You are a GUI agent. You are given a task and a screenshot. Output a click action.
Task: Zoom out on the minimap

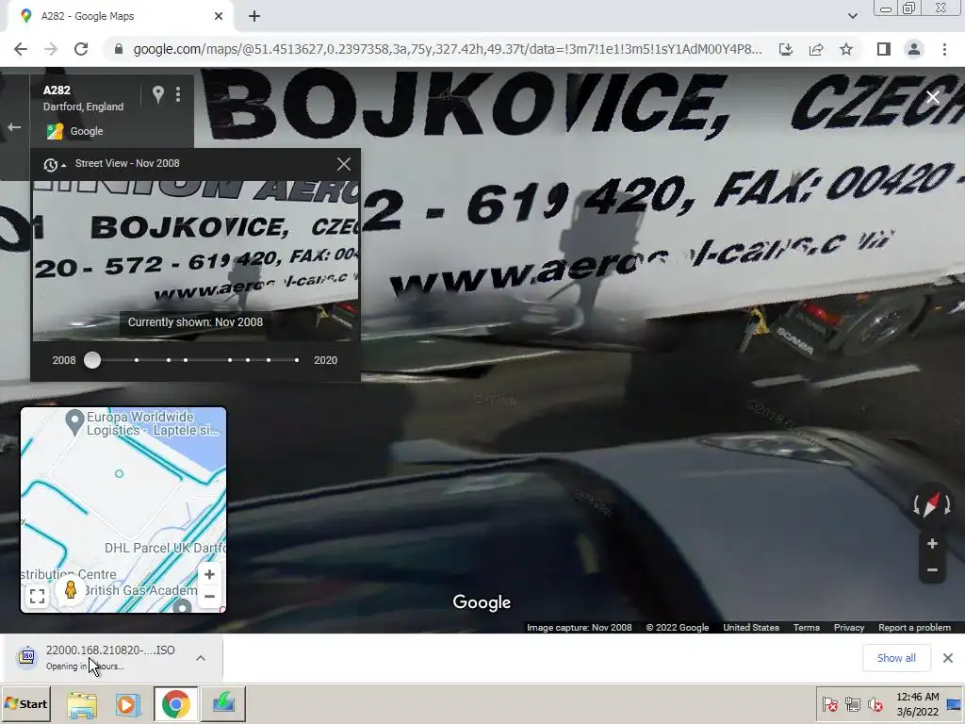coord(209,597)
